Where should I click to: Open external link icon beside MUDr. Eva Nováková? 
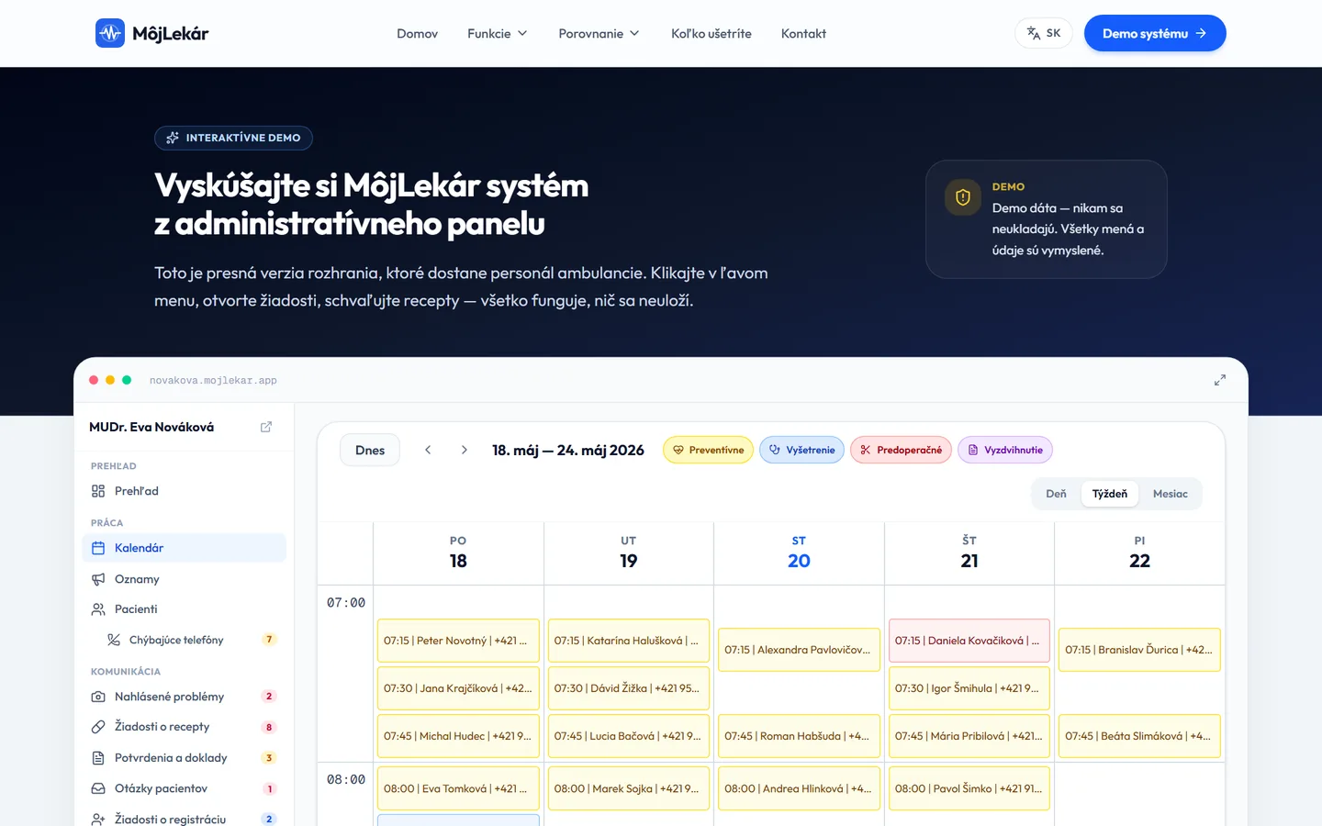pyautogui.click(x=266, y=427)
